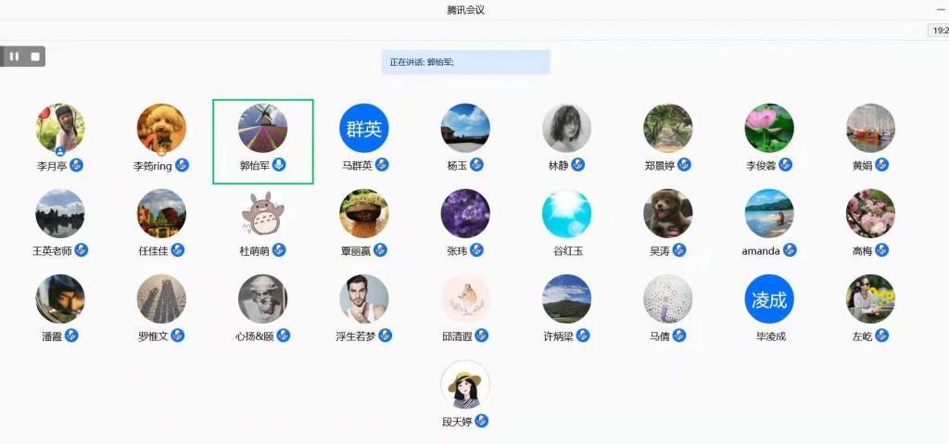Viewport: 949px width, 444px height.
Task: Click the mic icon next to 浮生若梦
Action: coord(385,336)
